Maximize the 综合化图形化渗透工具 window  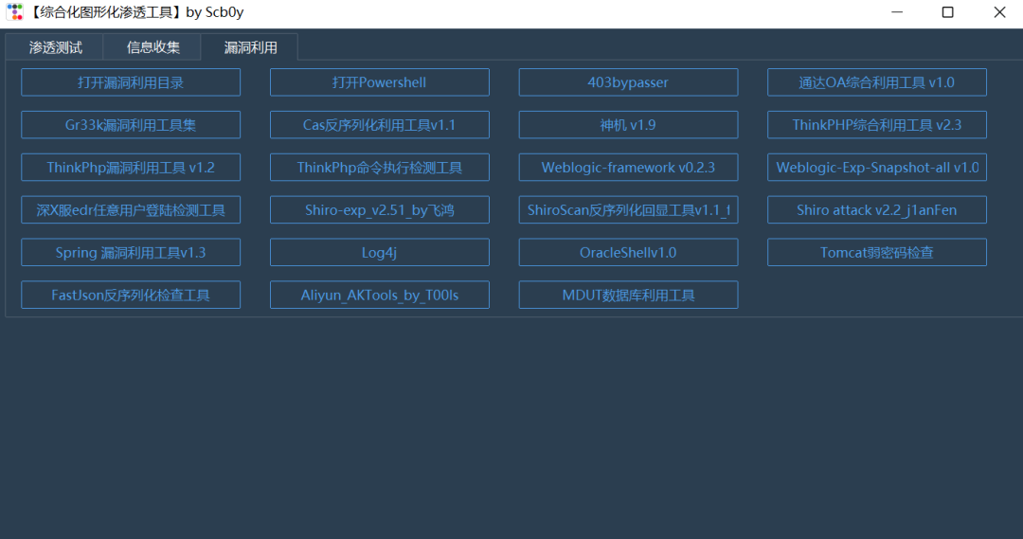948,12
